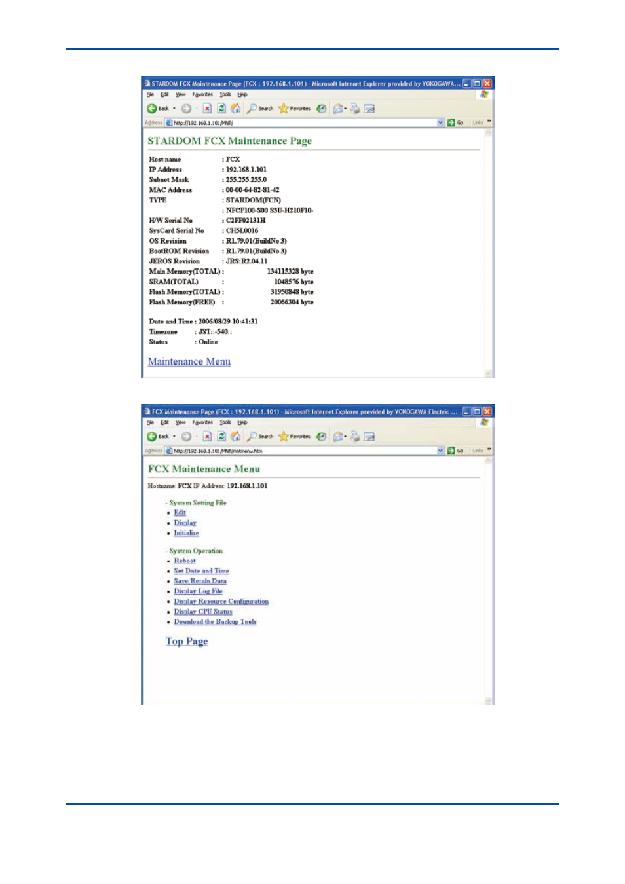Image resolution: width=625 pixels, height=884 pixels.
Task: Click the Initialize link
Action: [186, 533]
